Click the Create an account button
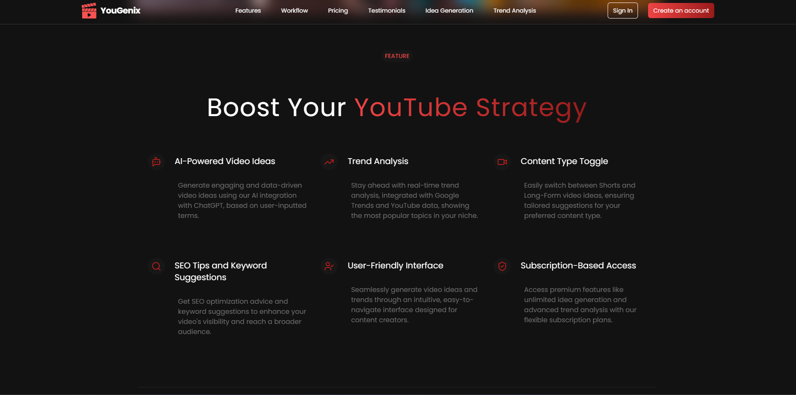This screenshot has height=395, width=796. (x=681, y=11)
